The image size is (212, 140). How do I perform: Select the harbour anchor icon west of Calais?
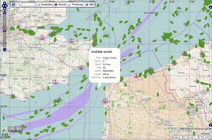click(136, 76)
